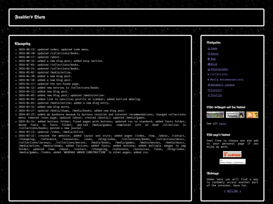
Task: Click the 'Feel free to choose one' paragraph
Action: [233, 144]
